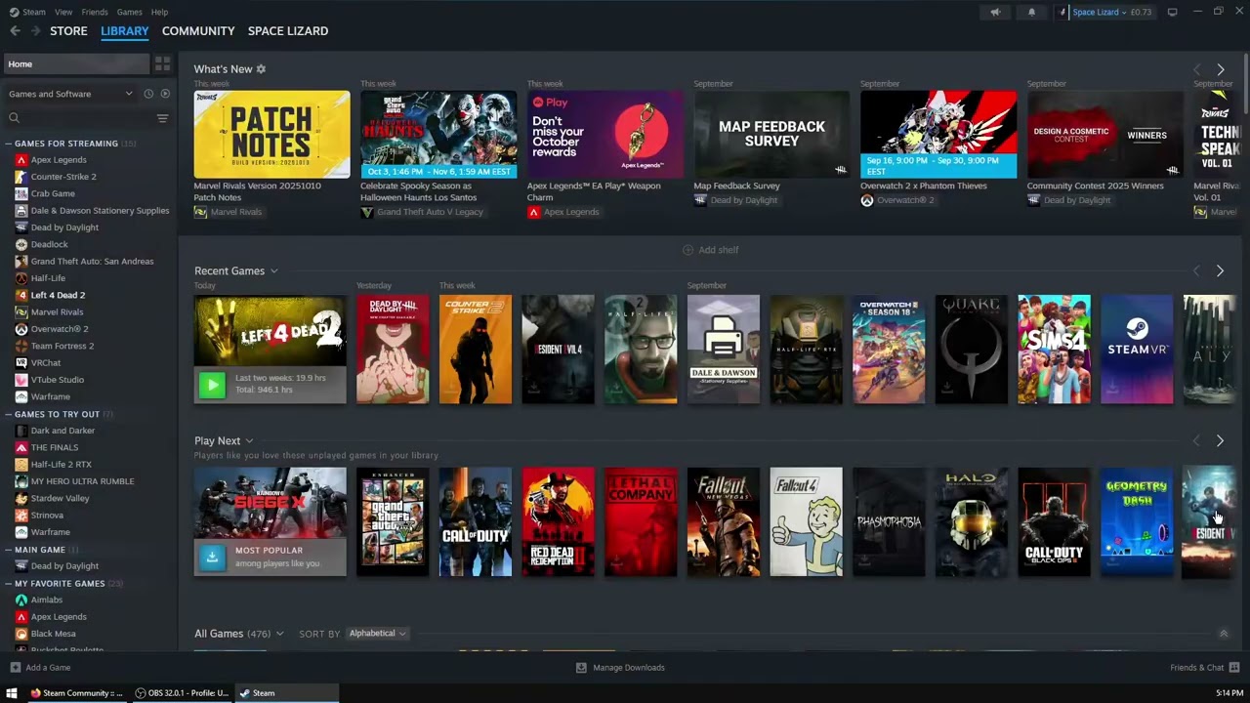This screenshot has height=703, width=1250.
Task: Select Lethal Company cover in Play Next
Action: (x=641, y=521)
